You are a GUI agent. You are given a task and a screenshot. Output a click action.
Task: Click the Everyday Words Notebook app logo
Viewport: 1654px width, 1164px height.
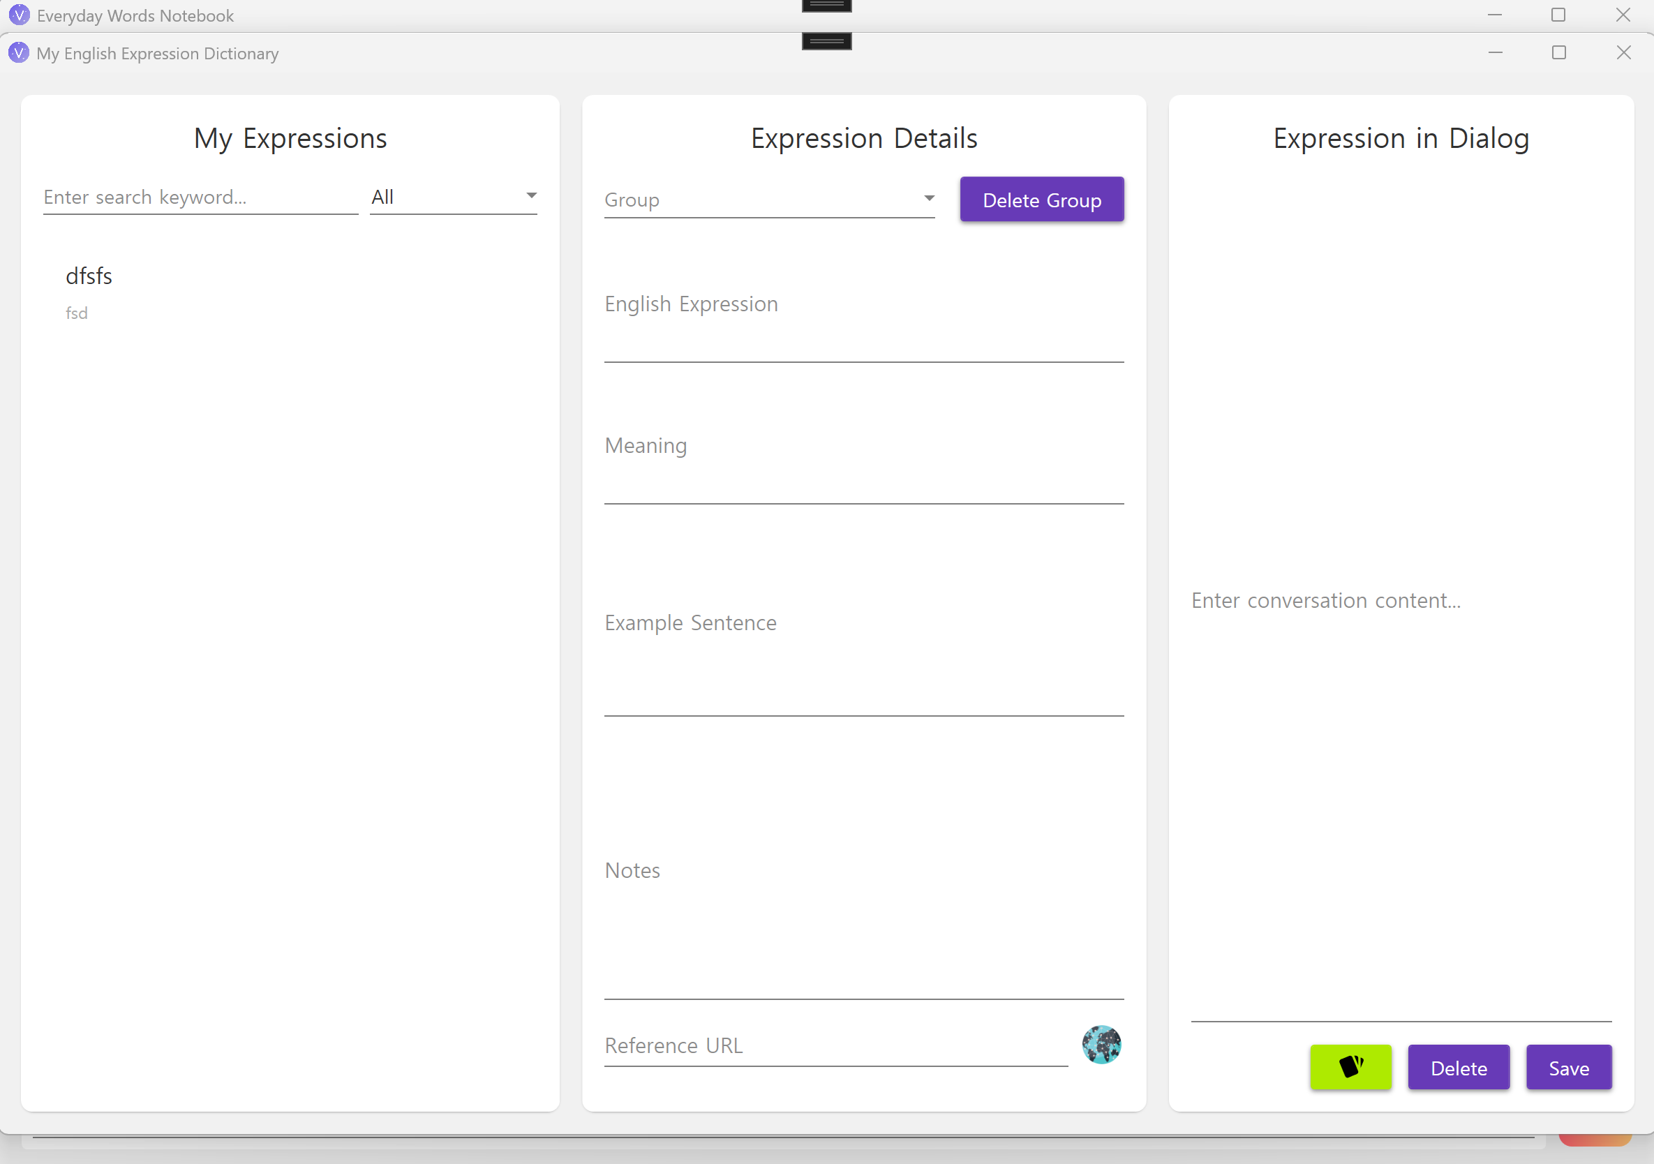pos(19,15)
